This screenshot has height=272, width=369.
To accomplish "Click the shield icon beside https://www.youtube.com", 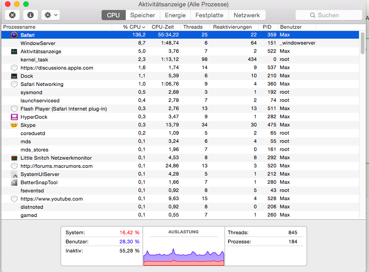I will coord(14,199).
